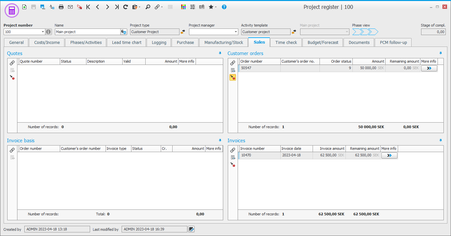
Task: Open the Phases/Activities tab
Action: [x=86, y=42]
